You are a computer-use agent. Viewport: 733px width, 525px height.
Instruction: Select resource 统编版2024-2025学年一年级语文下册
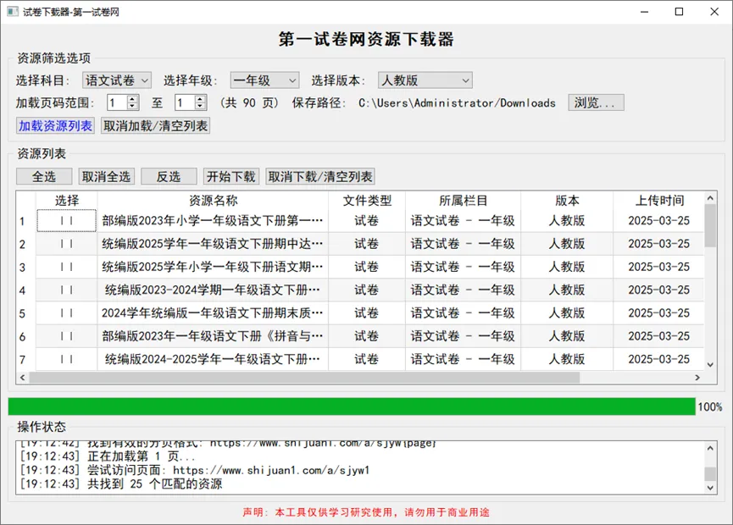213,359
